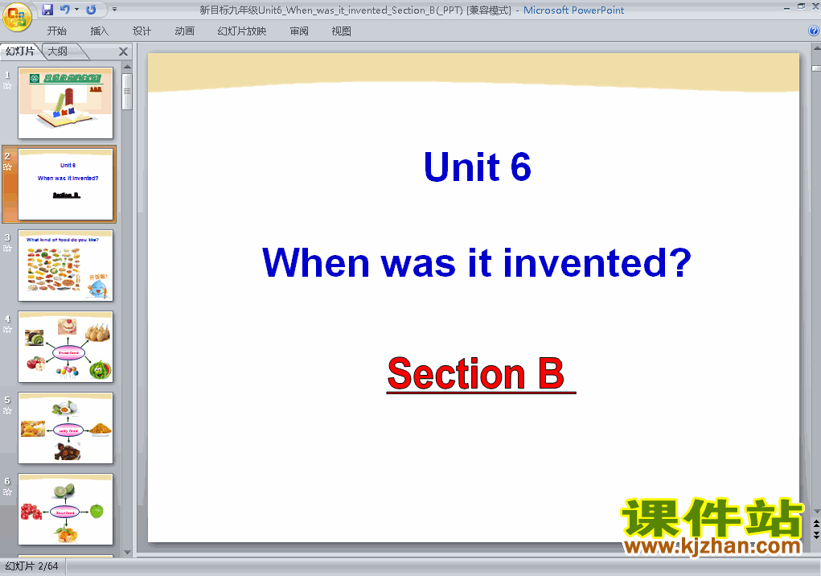Select slide 5 salty food thumbnail
821x576 pixels.
(x=65, y=428)
